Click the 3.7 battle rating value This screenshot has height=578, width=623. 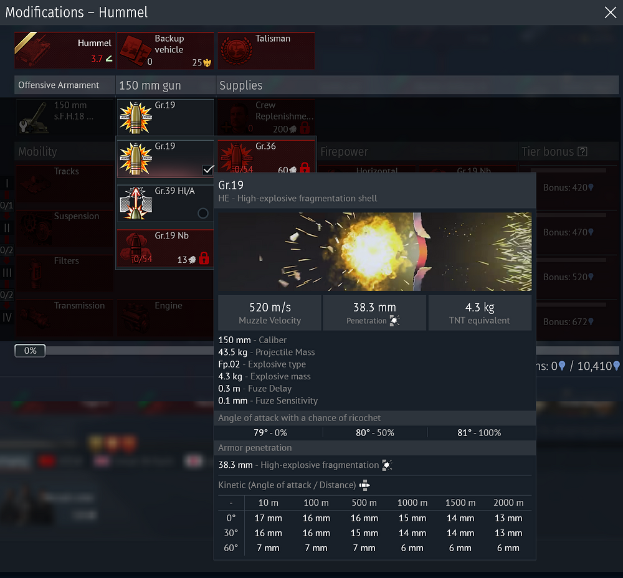point(97,59)
